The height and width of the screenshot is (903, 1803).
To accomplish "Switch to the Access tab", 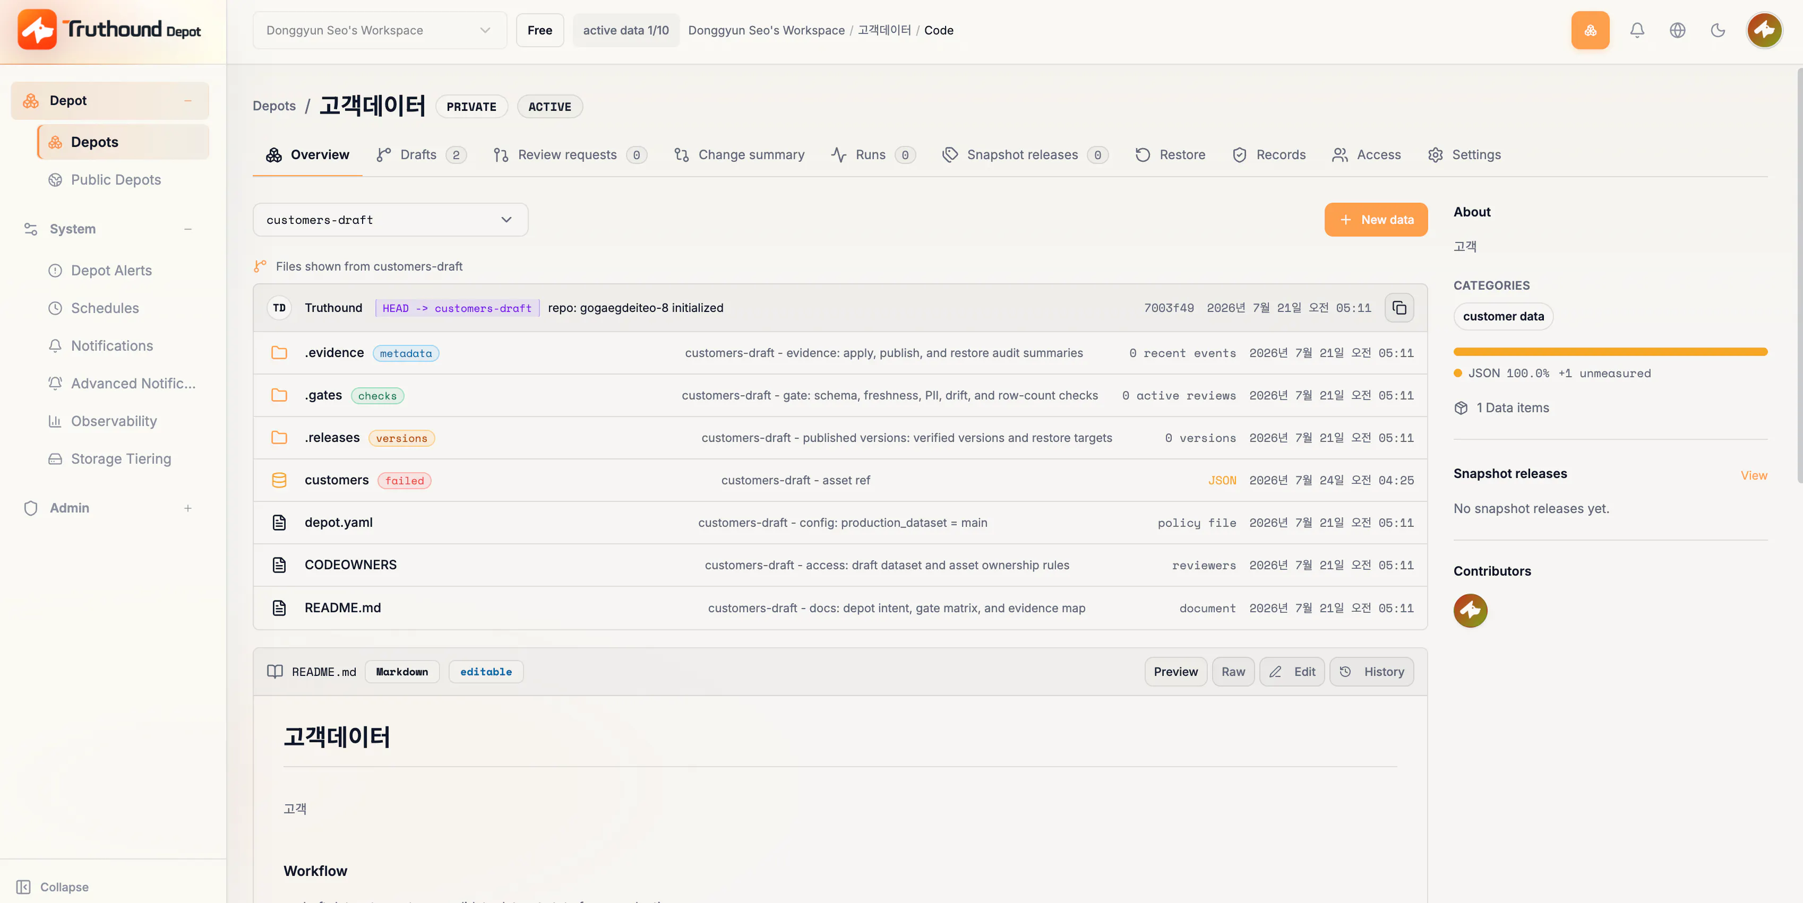I will tap(1366, 154).
